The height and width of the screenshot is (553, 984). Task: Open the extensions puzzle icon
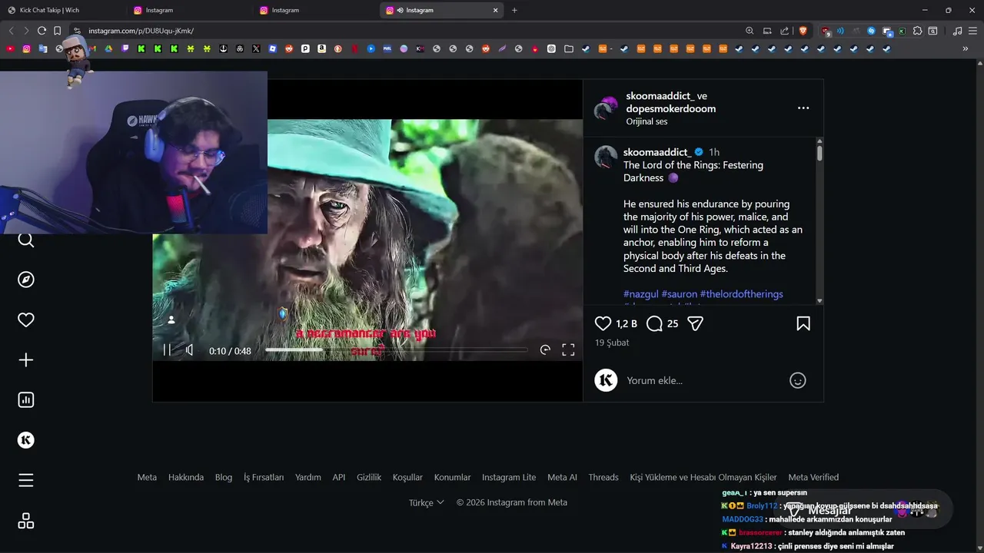[917, 31]
